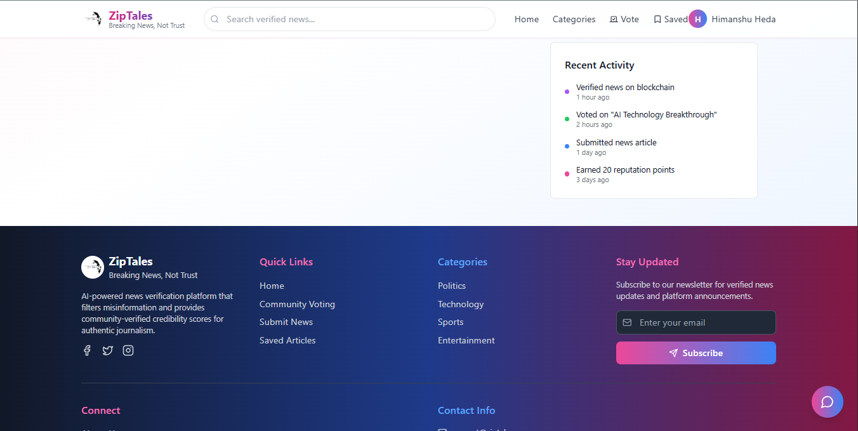Screen dimensions: 858x431
Task: Go to Home in the top navigation
Action: coord(527,19)
